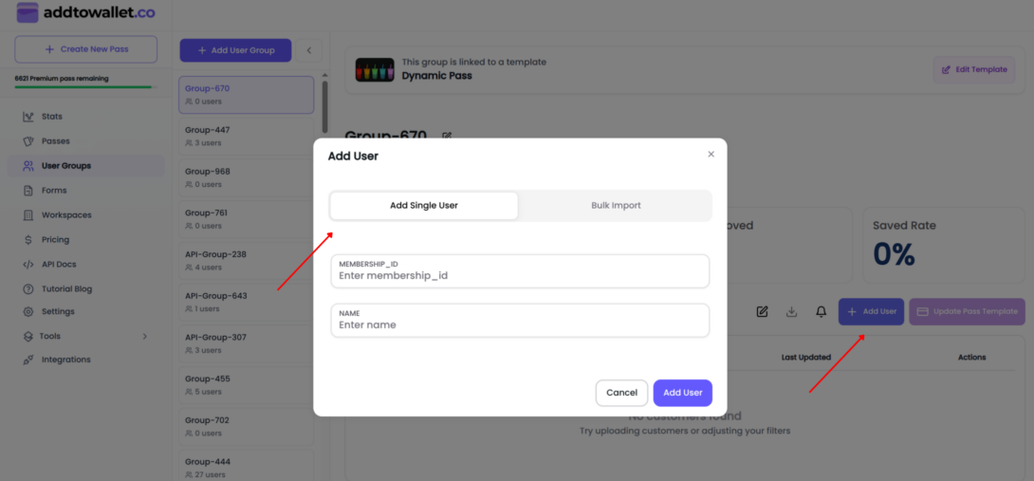The width and height of the screenshot is (1034, 481).
Task: Click the User Groups people icon
Action: coord(28,166)
